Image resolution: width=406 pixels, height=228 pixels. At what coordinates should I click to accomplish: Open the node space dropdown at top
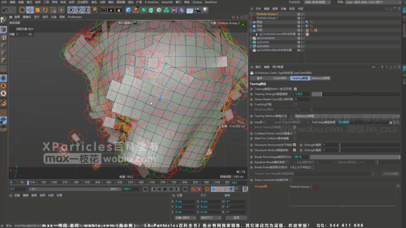(x=317, y=2)
